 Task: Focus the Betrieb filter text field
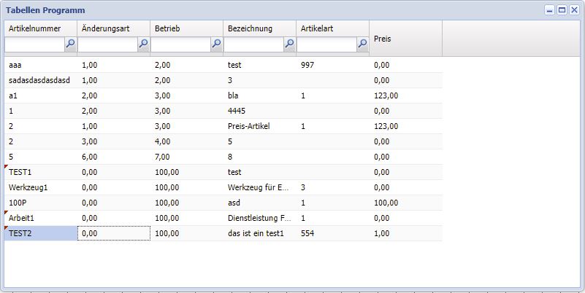coord(180,44)
